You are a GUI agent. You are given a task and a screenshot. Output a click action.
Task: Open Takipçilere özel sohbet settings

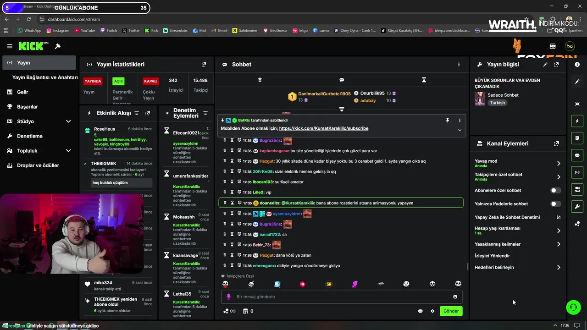[518, 176]
